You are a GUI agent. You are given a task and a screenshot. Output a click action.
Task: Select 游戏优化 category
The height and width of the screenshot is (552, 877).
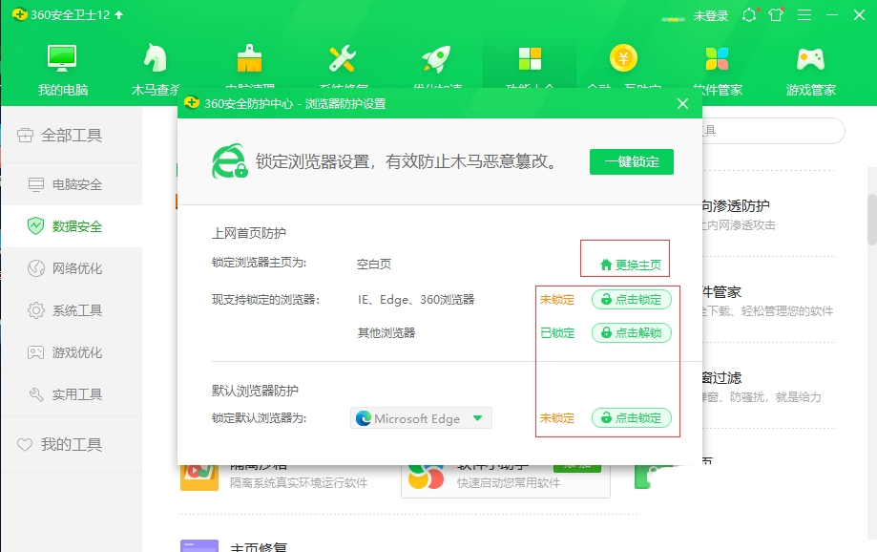tap(72, 352)
